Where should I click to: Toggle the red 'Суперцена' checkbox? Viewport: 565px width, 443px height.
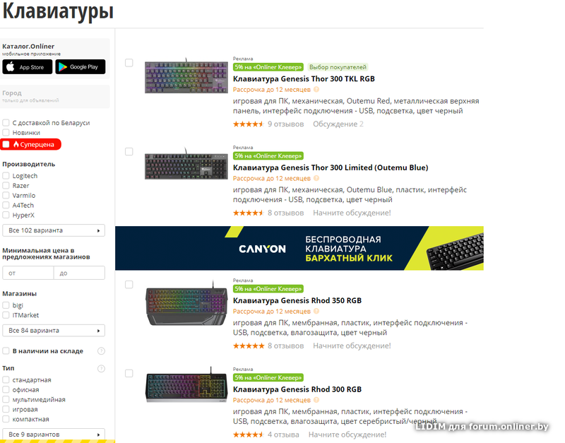[x=6, y=144]
